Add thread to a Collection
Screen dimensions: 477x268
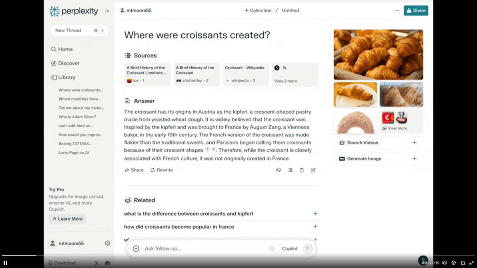[x=258, y=10]
